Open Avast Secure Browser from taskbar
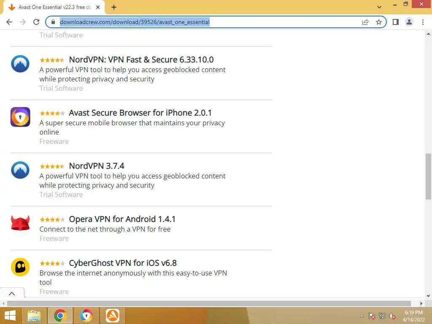Screen dimensions: 432x324 pos(86,316)
